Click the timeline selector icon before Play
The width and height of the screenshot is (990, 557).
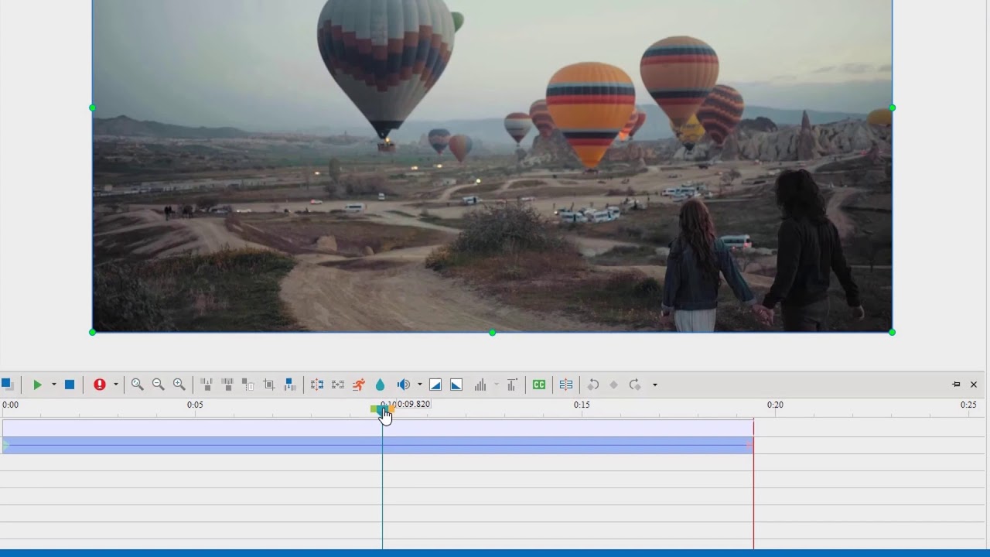[7, 384]
